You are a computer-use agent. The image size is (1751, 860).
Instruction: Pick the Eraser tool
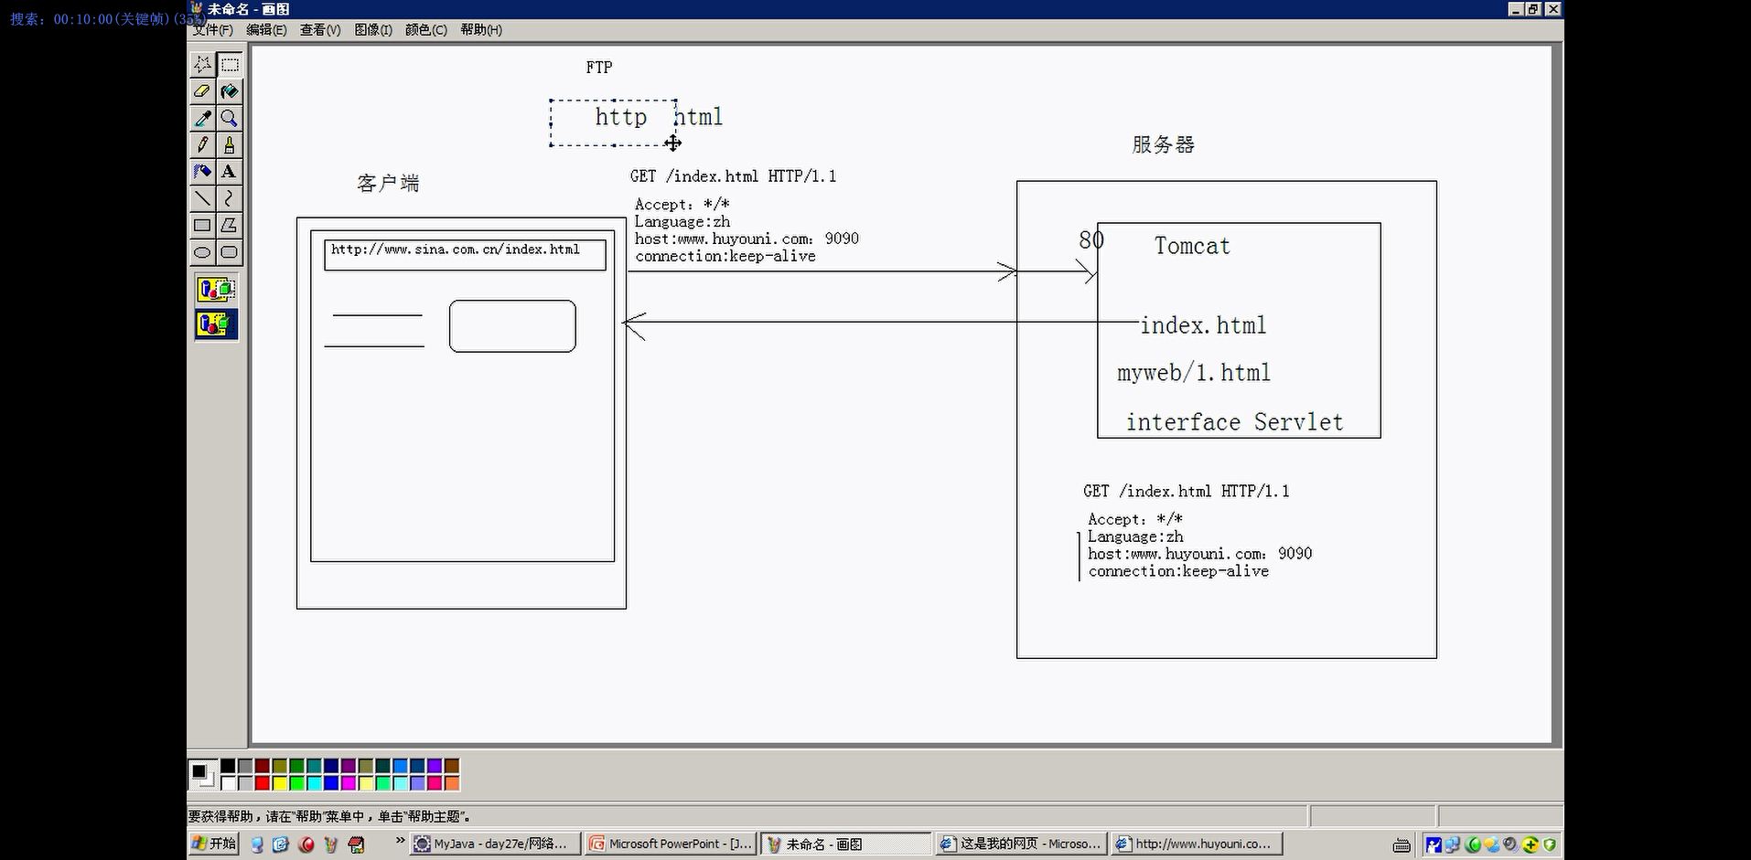[x=203, y=91]
